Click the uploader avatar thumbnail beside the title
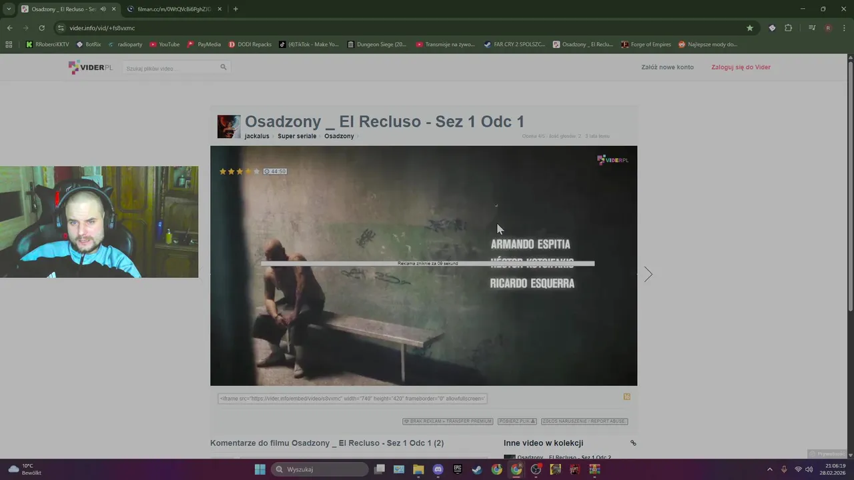 pyautogui.click(x=229, y=127)
